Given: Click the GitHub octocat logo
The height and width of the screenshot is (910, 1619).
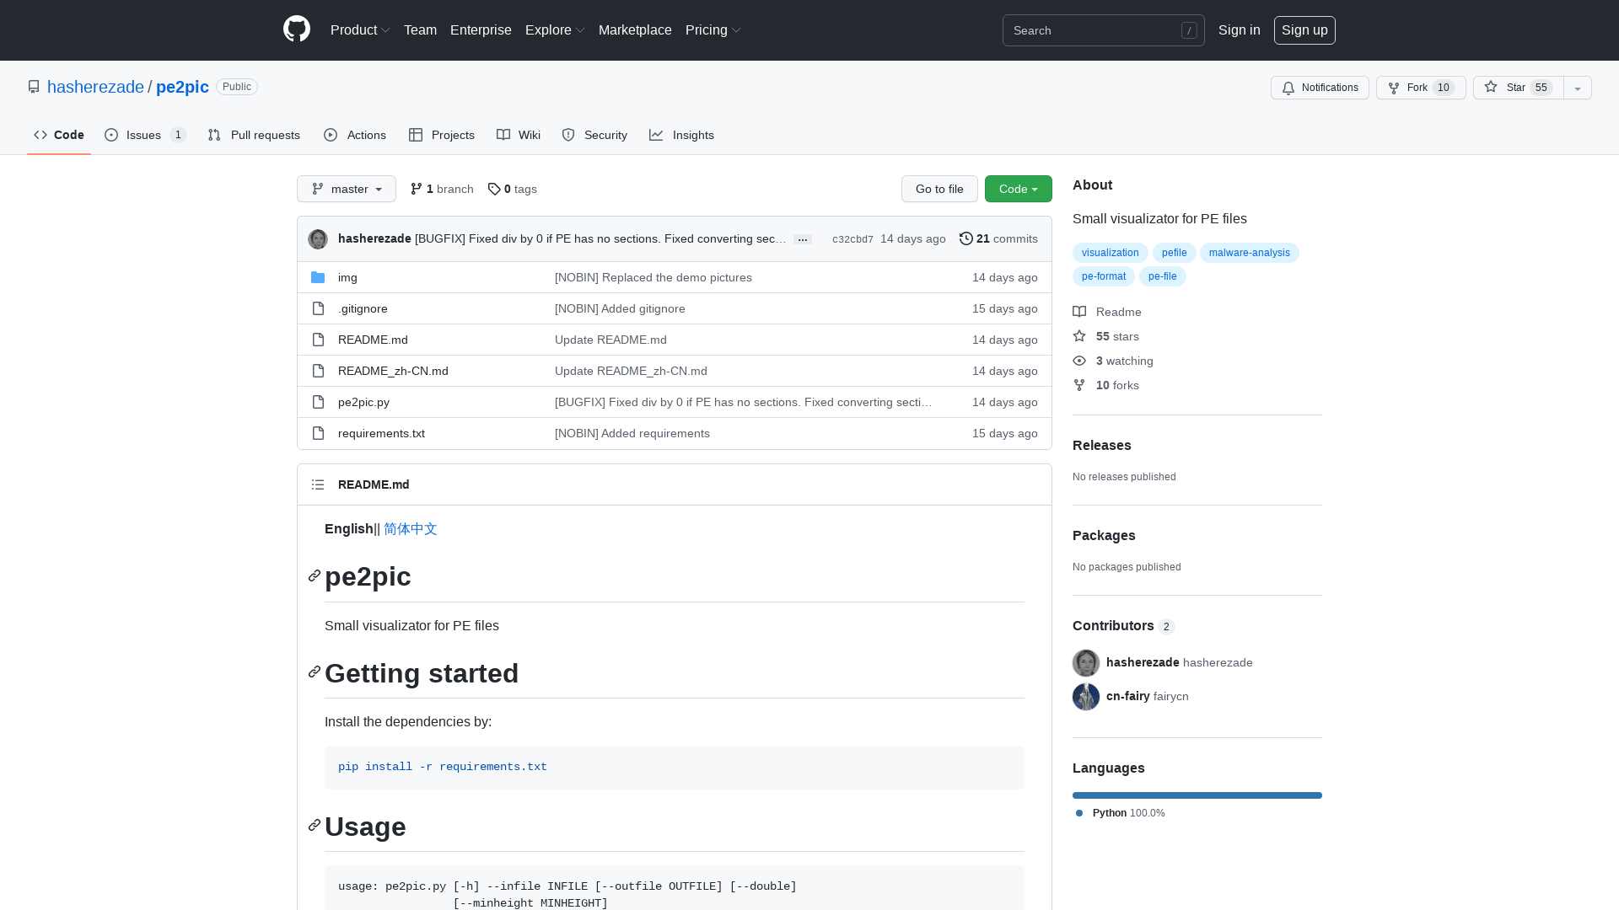Looking at the screenshot, I should 296,29.
